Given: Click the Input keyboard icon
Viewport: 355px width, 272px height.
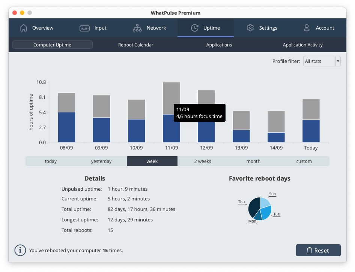Looking at the screenshot, I should (x=84, y=28).
